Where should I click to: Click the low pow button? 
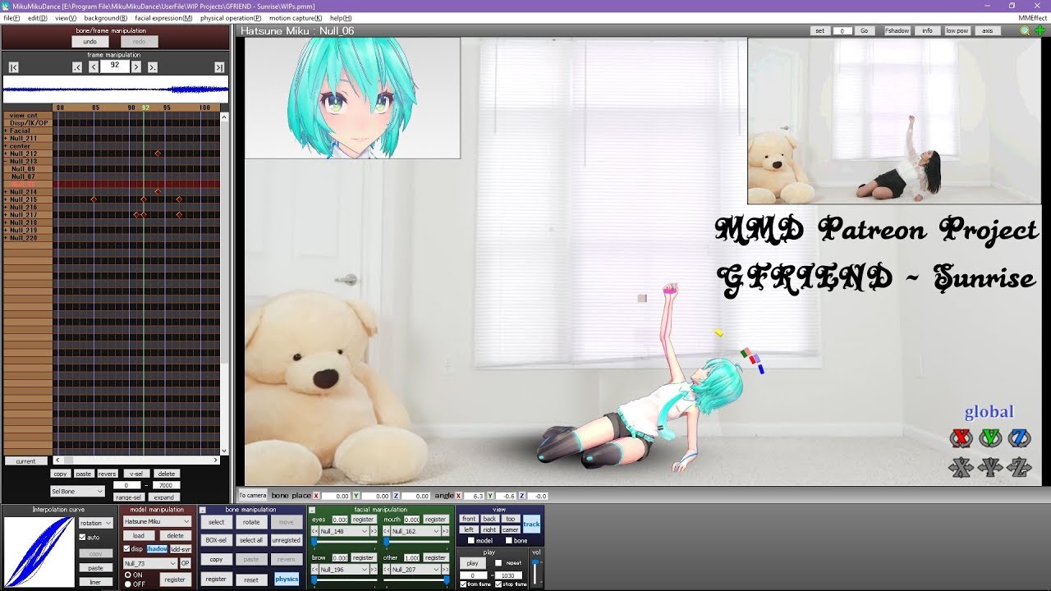click(957, 30)
